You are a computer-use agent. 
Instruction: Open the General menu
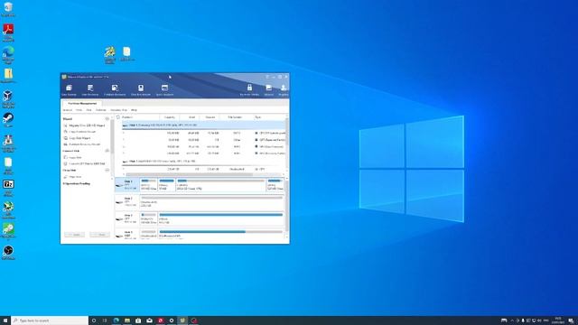pyautogui.click(x=68, y=110)
